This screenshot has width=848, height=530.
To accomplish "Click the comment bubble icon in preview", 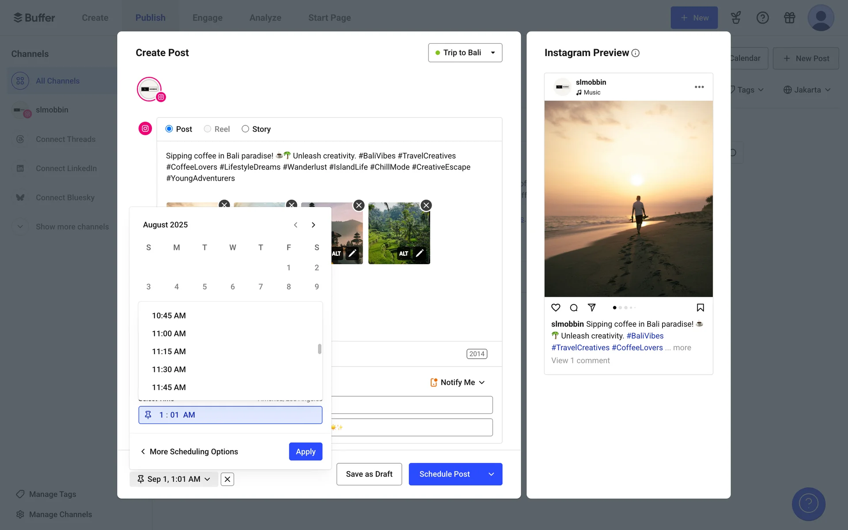I will click(574, 307).
